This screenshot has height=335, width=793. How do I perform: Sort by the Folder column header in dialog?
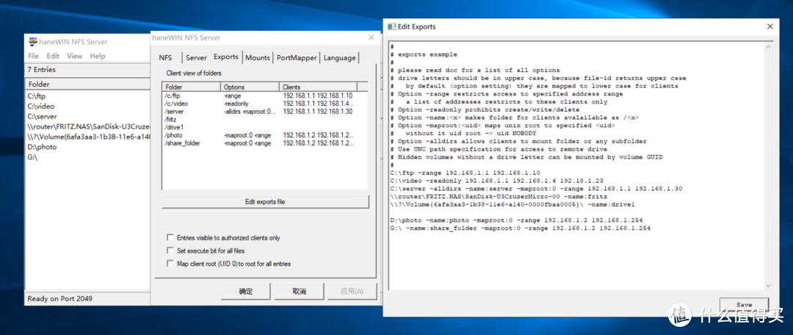pos(191,87)
